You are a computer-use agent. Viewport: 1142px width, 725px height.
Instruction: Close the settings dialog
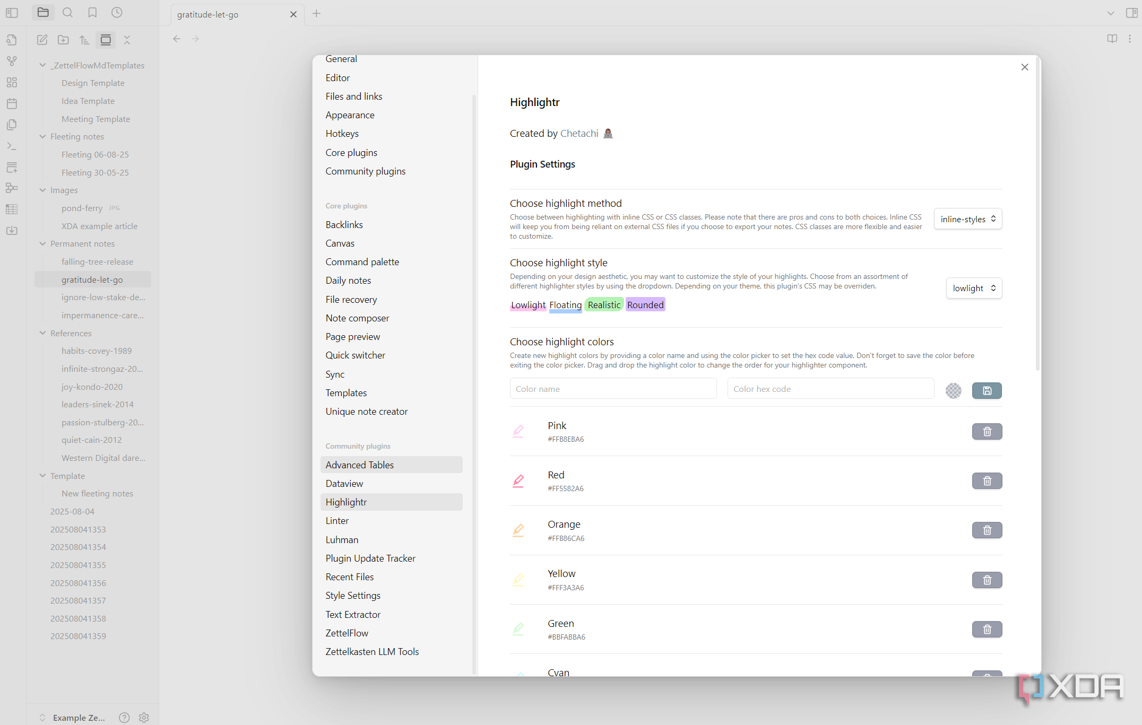(1025, 67)
